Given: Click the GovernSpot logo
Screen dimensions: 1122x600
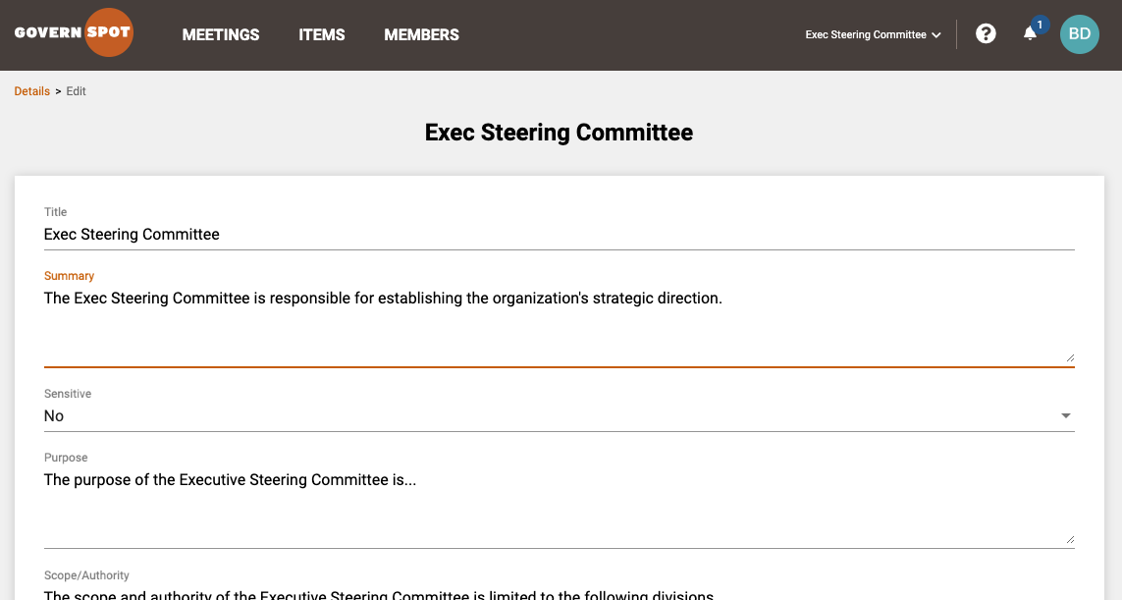Looking at the screenshot, I should point(74,32).
